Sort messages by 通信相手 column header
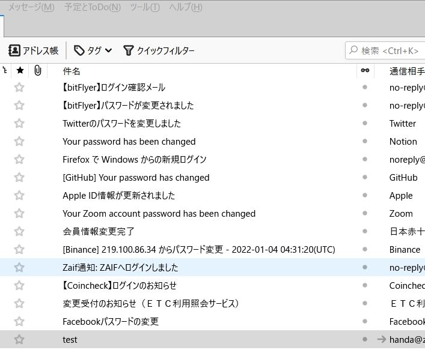Screen dimensions: 425x350 pos(406,71)
